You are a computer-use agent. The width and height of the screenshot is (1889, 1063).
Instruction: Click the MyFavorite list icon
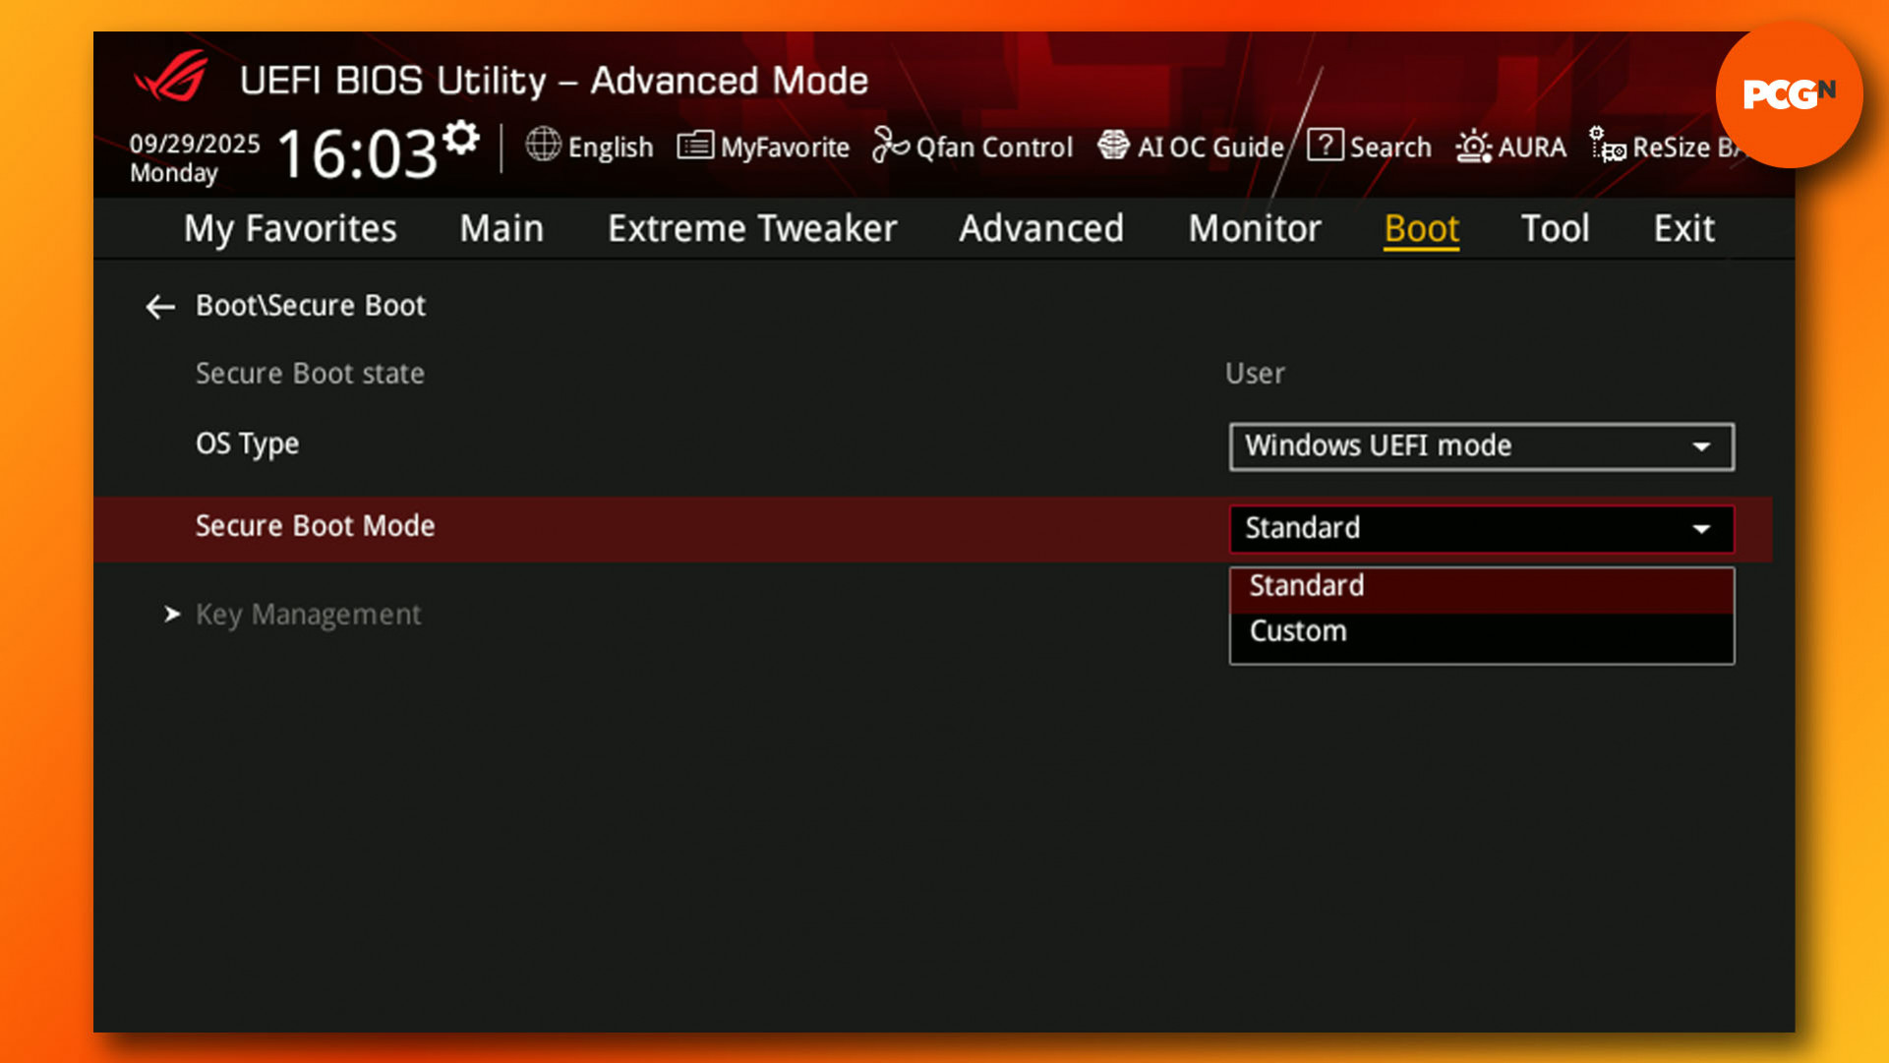coord(695,146)
